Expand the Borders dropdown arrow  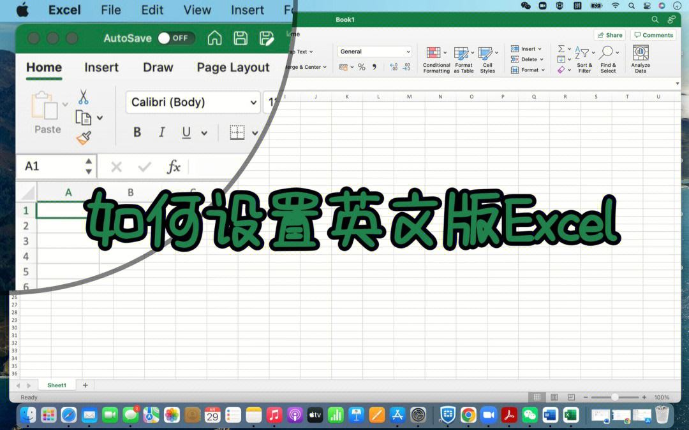click(255, 133)
